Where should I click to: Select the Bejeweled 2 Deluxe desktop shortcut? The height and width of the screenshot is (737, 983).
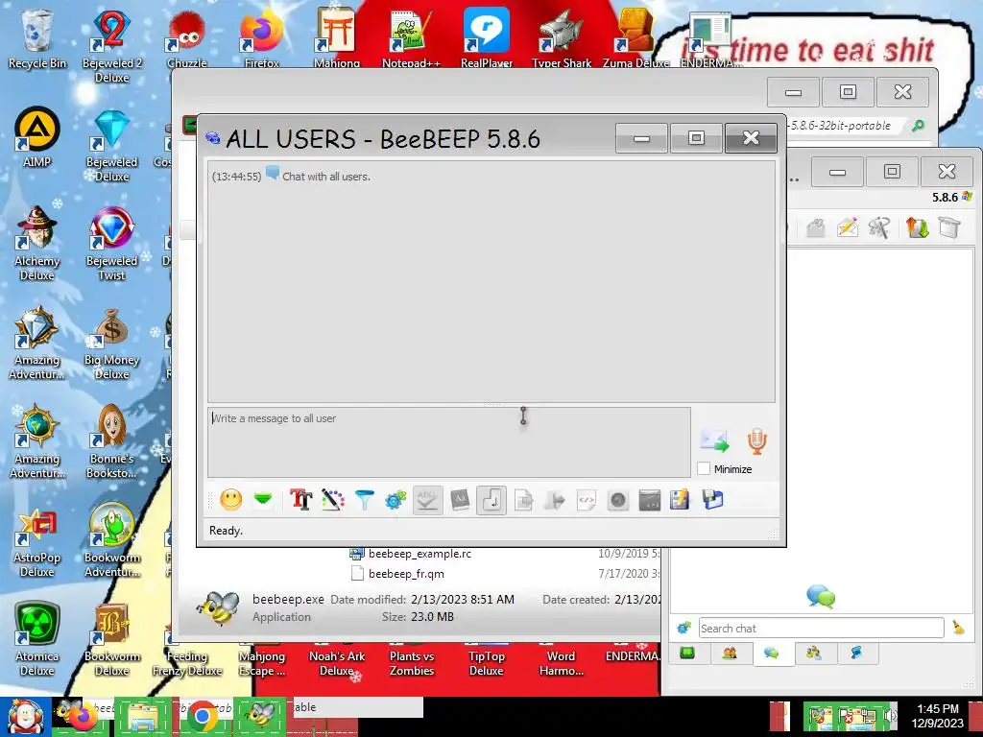pyautogui.click(x=111, y=46)
